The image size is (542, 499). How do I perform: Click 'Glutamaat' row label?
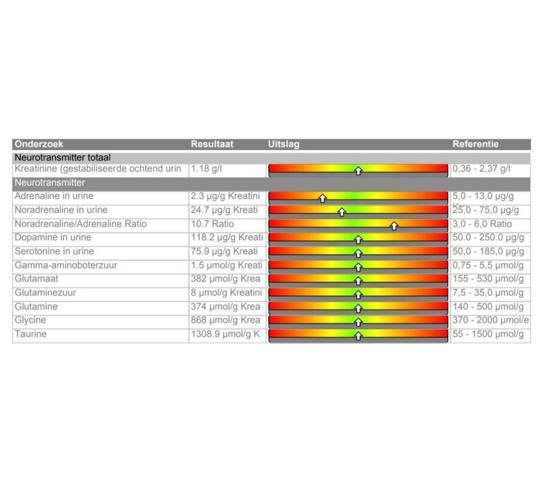point(37,279)
